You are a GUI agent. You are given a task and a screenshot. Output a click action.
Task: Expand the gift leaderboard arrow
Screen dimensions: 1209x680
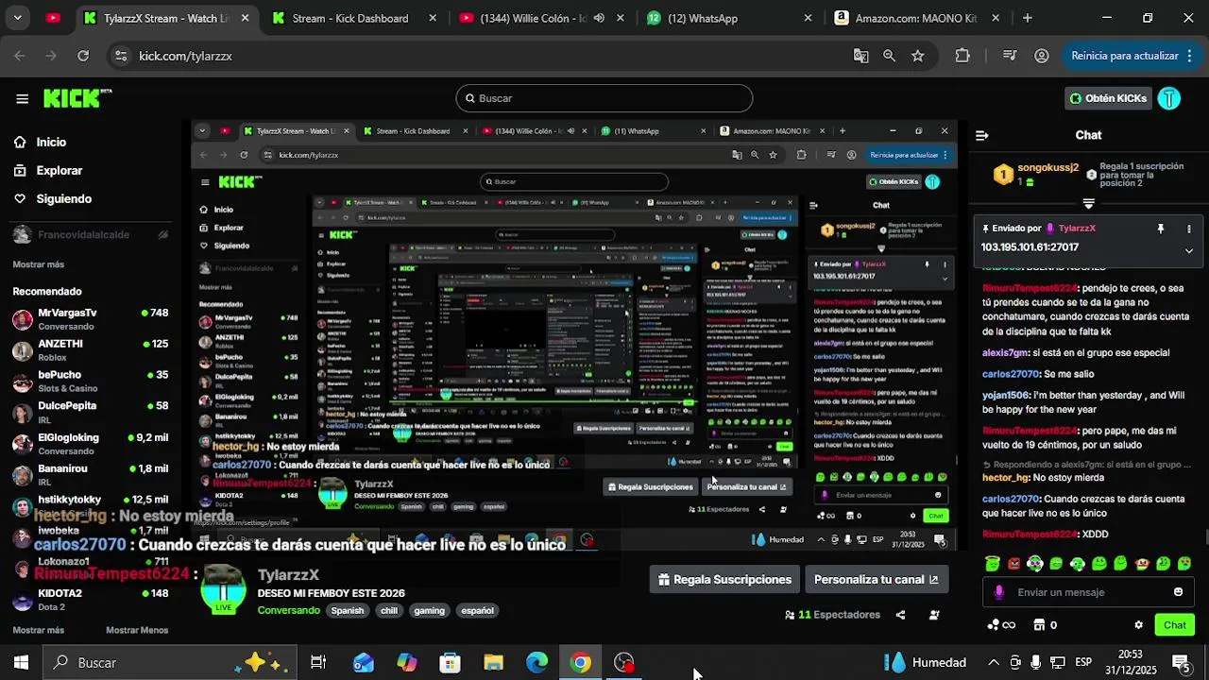pyautogui.click(x=1088, y=204)
